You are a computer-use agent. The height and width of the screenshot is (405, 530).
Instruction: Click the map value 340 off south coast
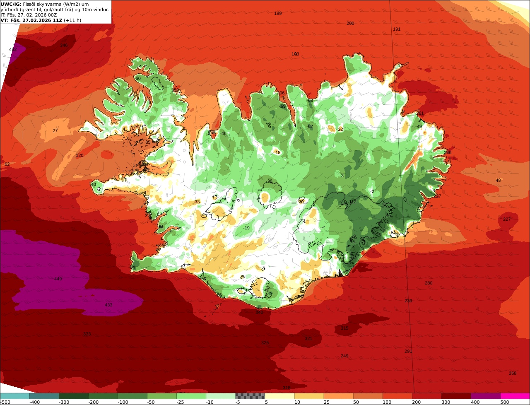(x=259, y=312)
